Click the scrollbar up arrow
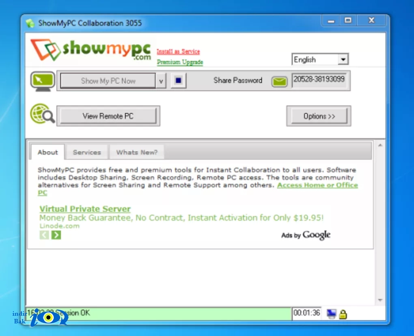 pyautogui.click(x=380, y=145)
